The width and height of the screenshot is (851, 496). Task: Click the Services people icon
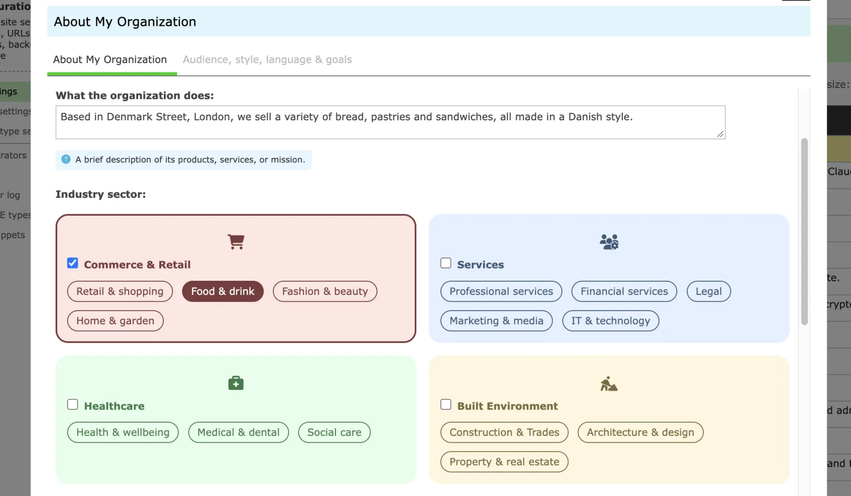tap(609, 242)
